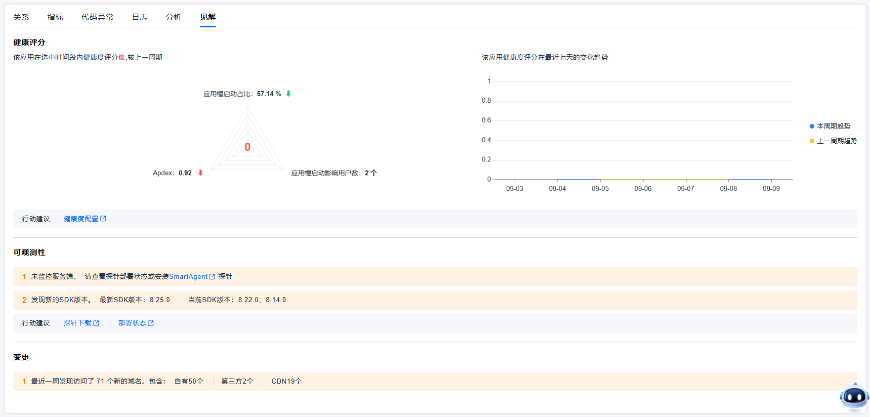Image resolution: width=870 pixels, height=417 pixels.
Task: Click external-link icon beside 部署状态
Action: 151,323
